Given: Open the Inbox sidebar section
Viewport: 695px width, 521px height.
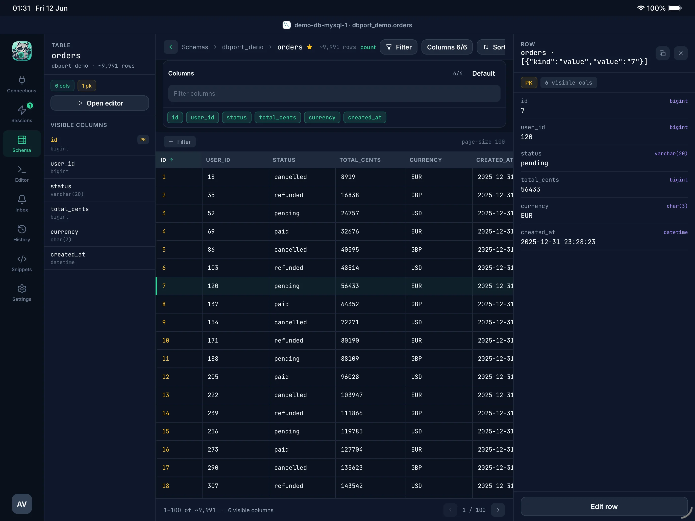Looking at the screenshot, I should [x=22, y=203].
